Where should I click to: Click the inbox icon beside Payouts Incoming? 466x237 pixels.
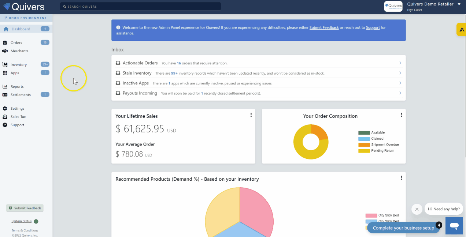[118, 93]
